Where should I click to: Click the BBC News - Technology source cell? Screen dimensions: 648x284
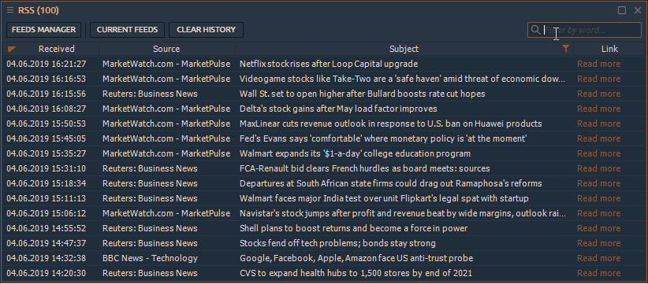coord(150,258)
